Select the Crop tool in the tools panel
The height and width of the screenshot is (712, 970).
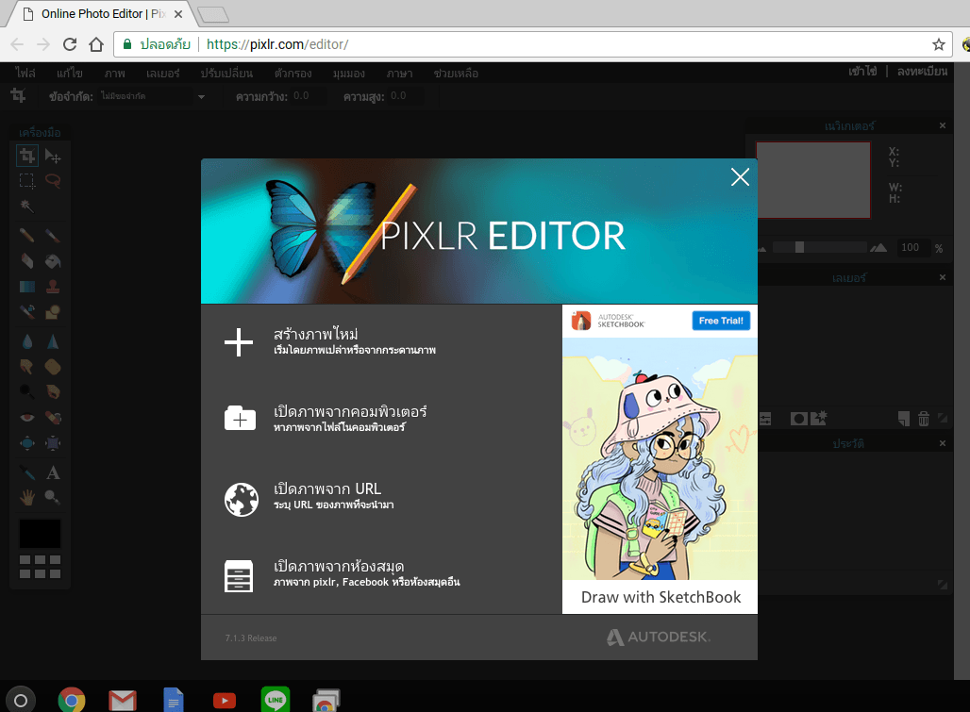pyautogui.click(x=27, y=156)
